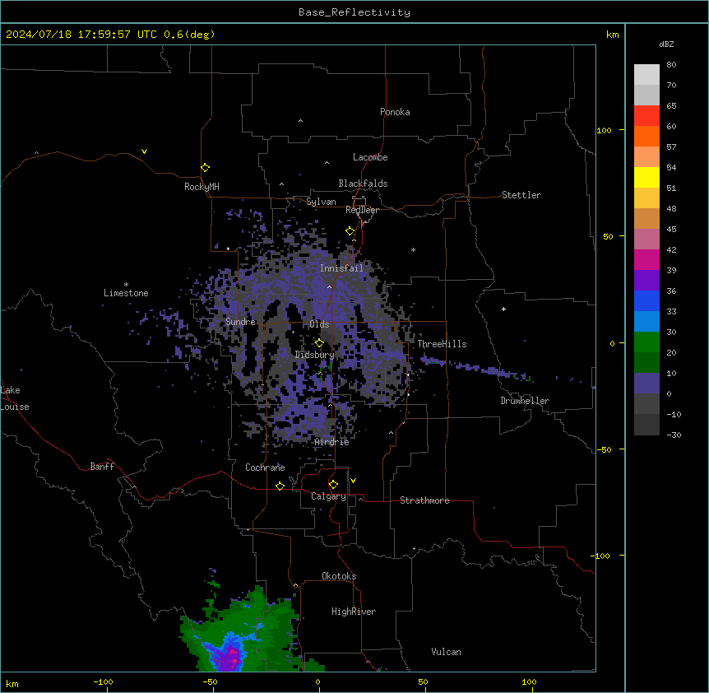Select the green 30 dBZ legend swatch
Viewport: 709px width, 693px height.
tap(646, 342)
